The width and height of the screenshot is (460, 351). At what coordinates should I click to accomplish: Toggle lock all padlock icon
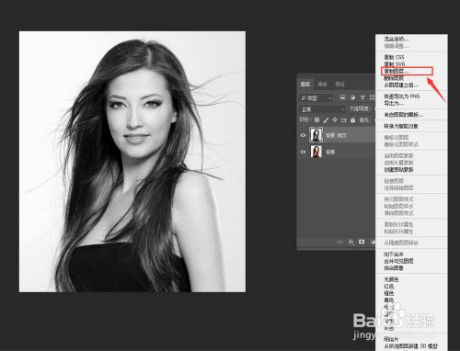353,120
